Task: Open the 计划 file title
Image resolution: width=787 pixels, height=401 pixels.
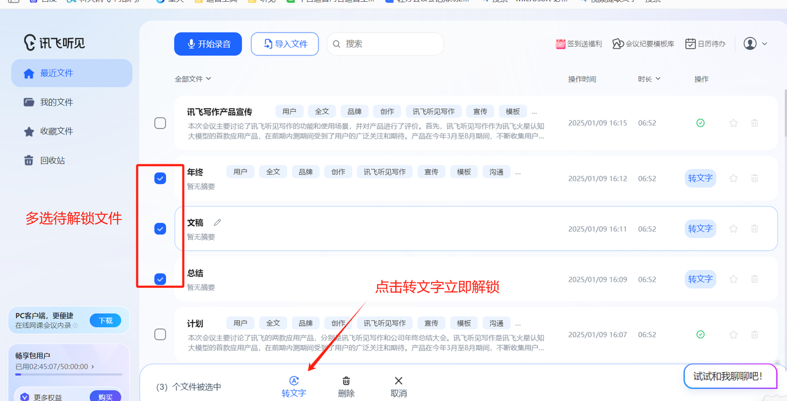Action: [x=195, y=324]
